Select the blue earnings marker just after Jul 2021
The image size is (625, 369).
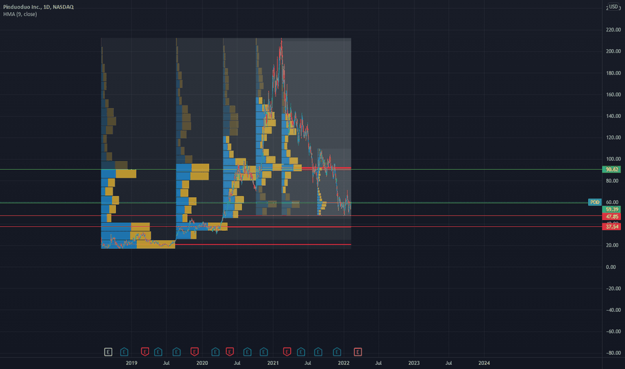point(318,352)
